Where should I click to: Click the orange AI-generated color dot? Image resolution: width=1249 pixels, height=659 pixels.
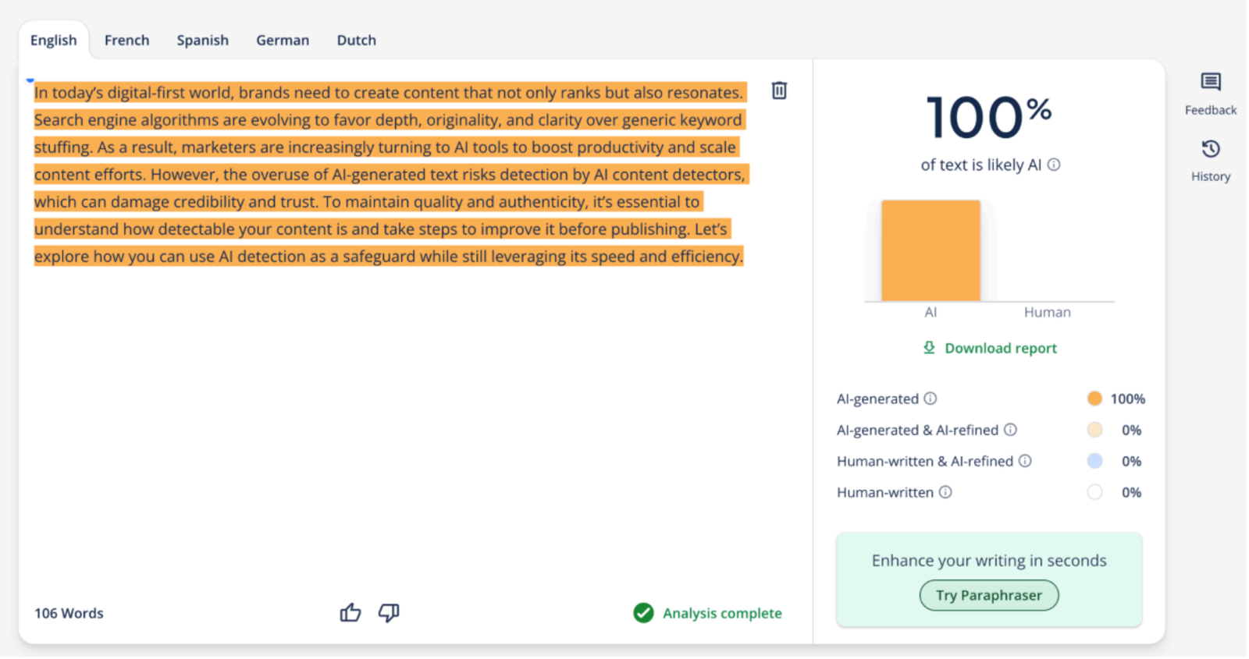(x=1094, y=399)
